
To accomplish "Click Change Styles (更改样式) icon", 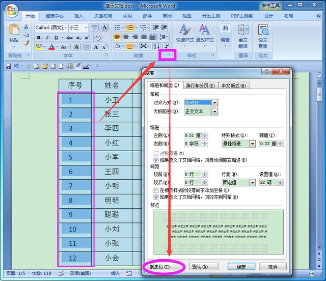I will 205,33.
